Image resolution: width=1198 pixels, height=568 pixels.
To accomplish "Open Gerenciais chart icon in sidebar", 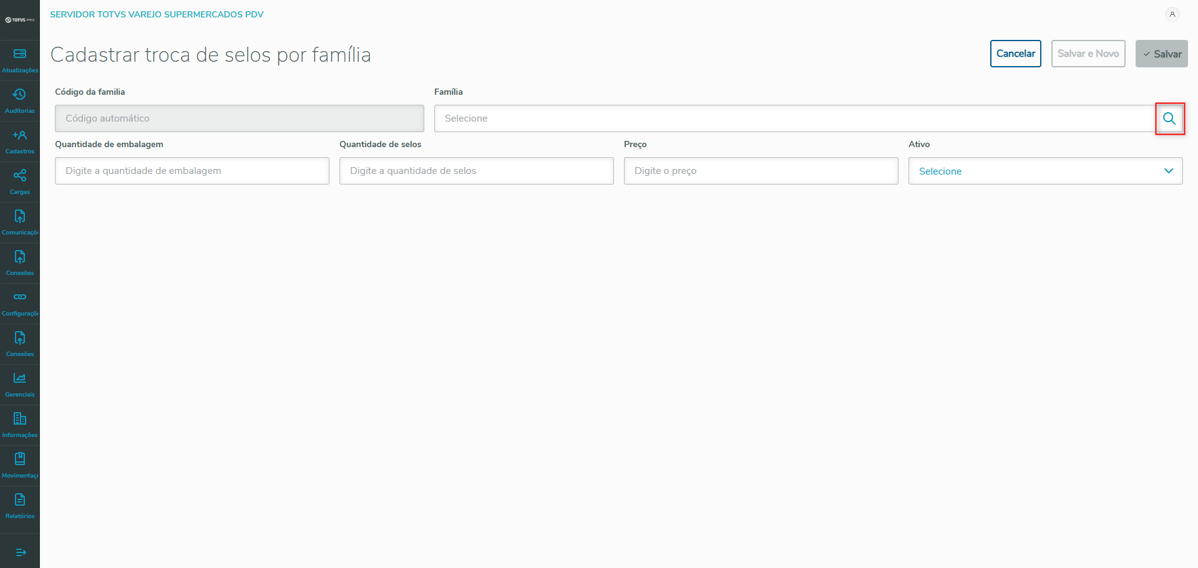I will pos(20,384).
